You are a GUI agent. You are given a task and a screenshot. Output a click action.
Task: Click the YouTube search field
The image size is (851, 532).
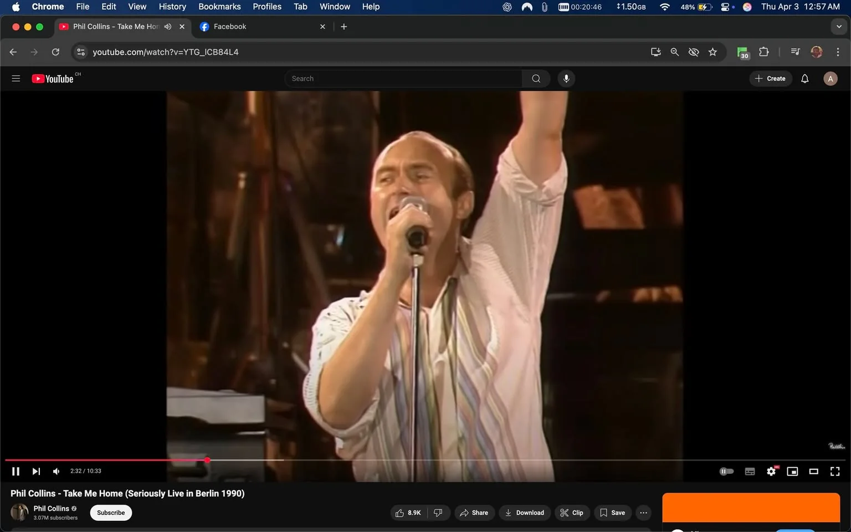pyautogui.click(x=403, y=79)
